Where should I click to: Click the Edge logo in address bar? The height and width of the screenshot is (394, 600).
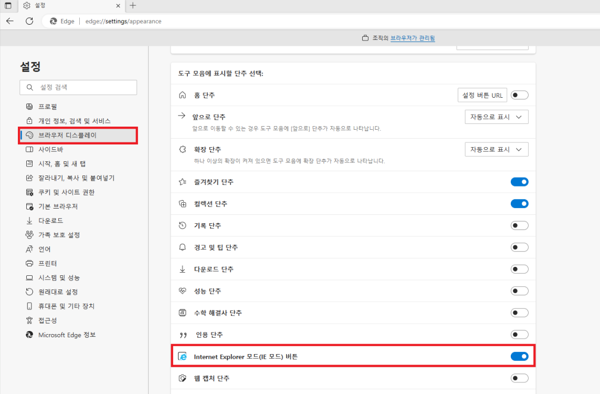point(54,21)
